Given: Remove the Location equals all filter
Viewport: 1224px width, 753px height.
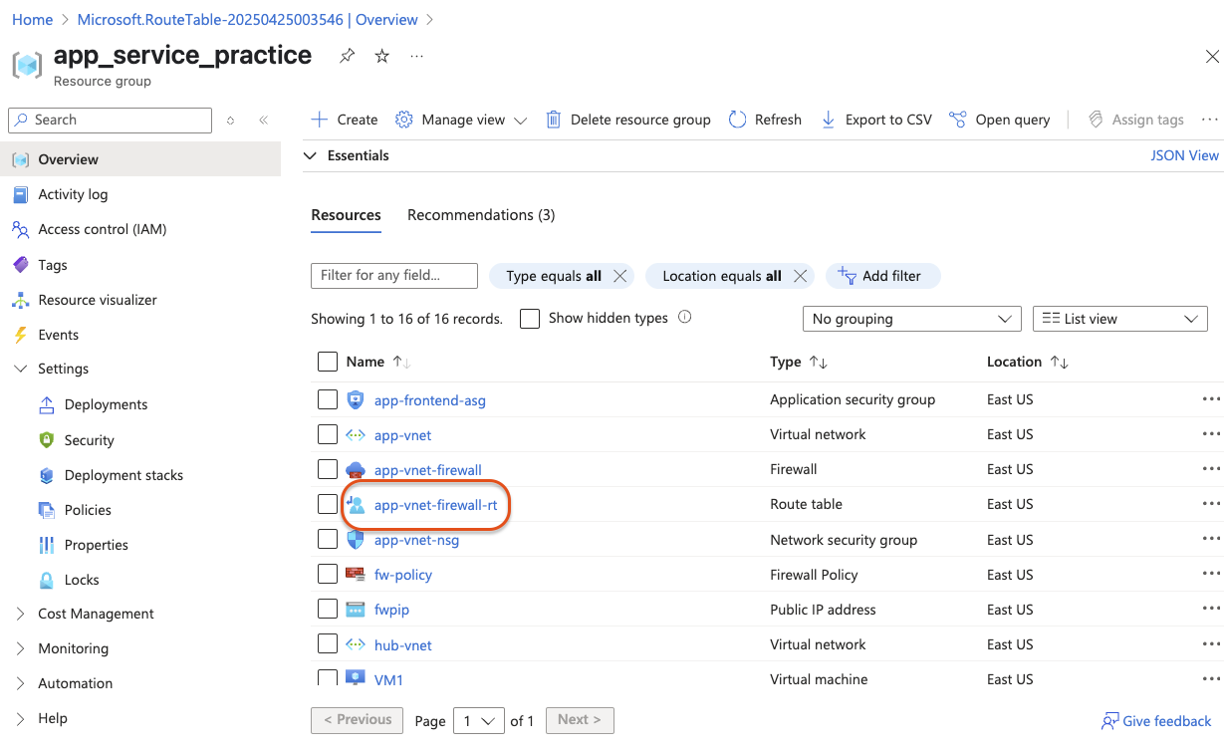Looking at the screenshot, I should [x=800, y=276].
